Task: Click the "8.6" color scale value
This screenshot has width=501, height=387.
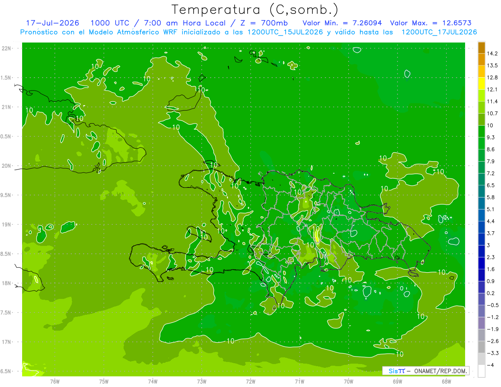Action: pyautogui.click(x=491, y=149)
